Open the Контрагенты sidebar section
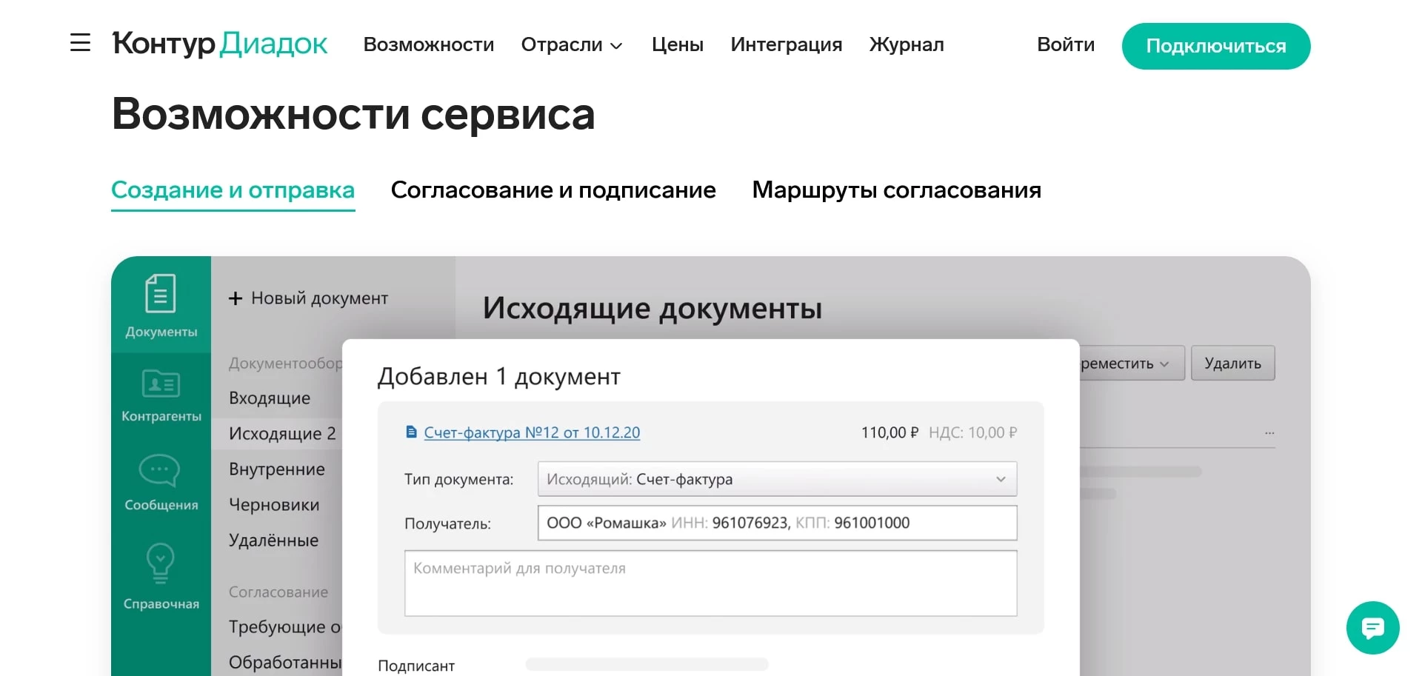The height and width of the screenshot is (676, 1422). pos(160,396)
